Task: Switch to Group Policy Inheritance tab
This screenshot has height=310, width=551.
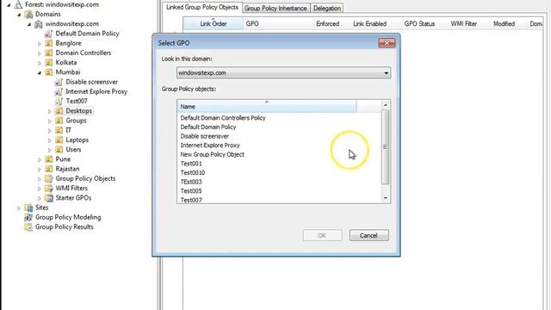Action: 275,8
